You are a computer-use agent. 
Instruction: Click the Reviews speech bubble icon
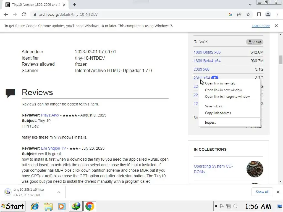(10, 93)
